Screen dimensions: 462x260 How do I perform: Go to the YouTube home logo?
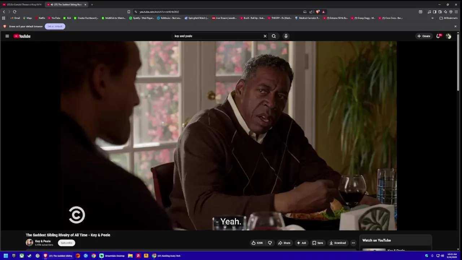(x=22, y=36)
